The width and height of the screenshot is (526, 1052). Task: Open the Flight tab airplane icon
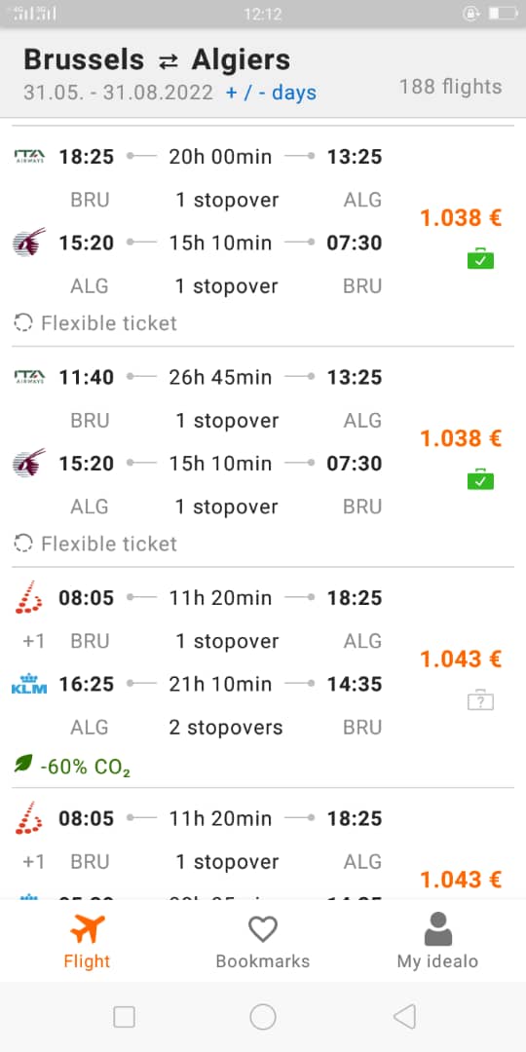pos(88,929)
